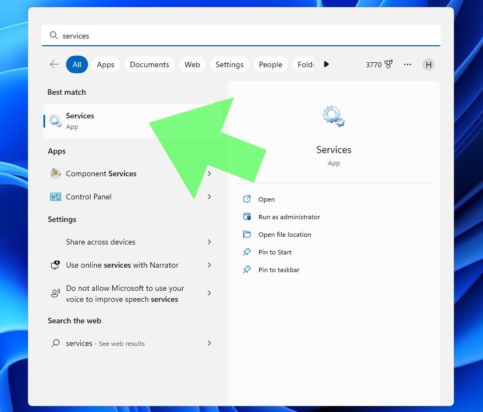Open Control Panel from search results
Viewport: 483px width, 412px height.
click(90, 196)
